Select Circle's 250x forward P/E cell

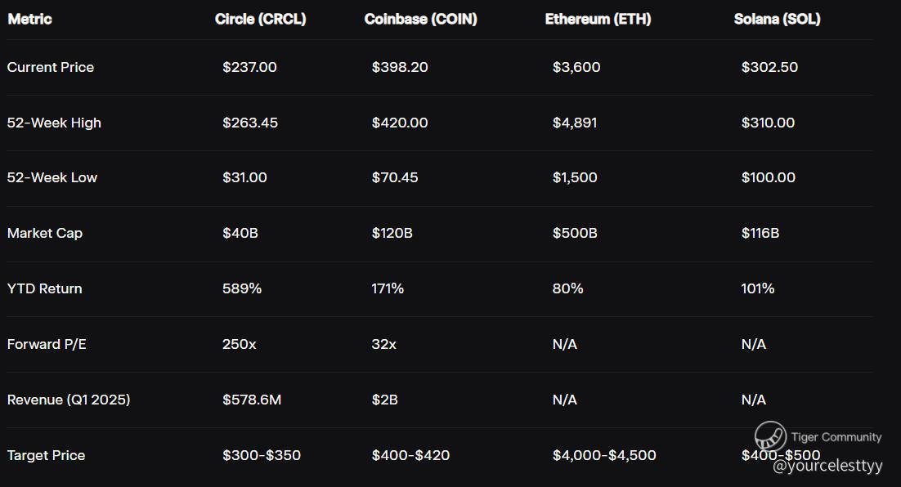[239, 345]
